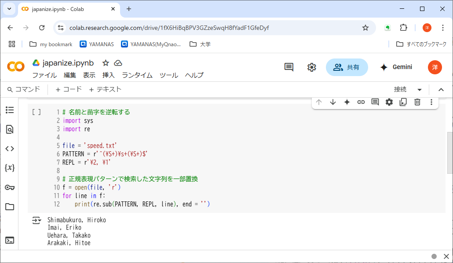Bookmark this page with star icon

pyautogui.click(x=365, y=28)
